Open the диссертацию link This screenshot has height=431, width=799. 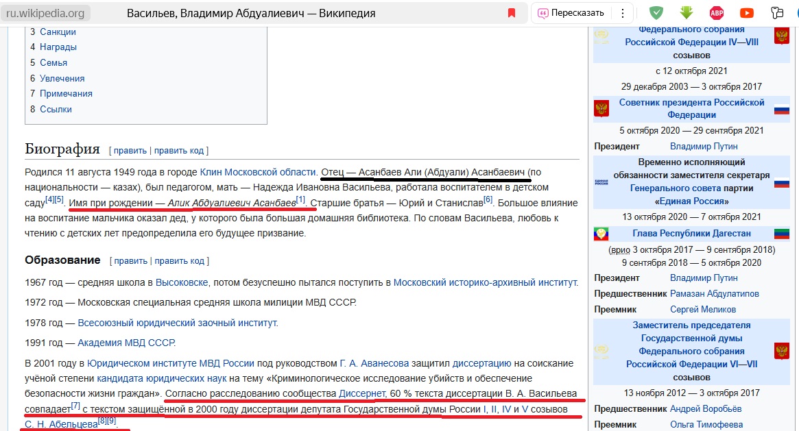[x=481, y=363]
